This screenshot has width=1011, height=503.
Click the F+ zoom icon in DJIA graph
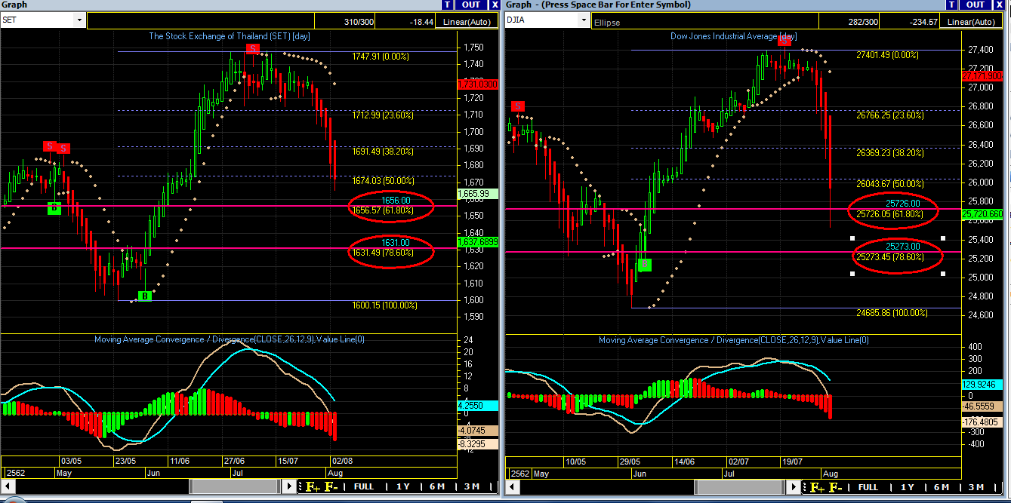[x=818, y=486]
